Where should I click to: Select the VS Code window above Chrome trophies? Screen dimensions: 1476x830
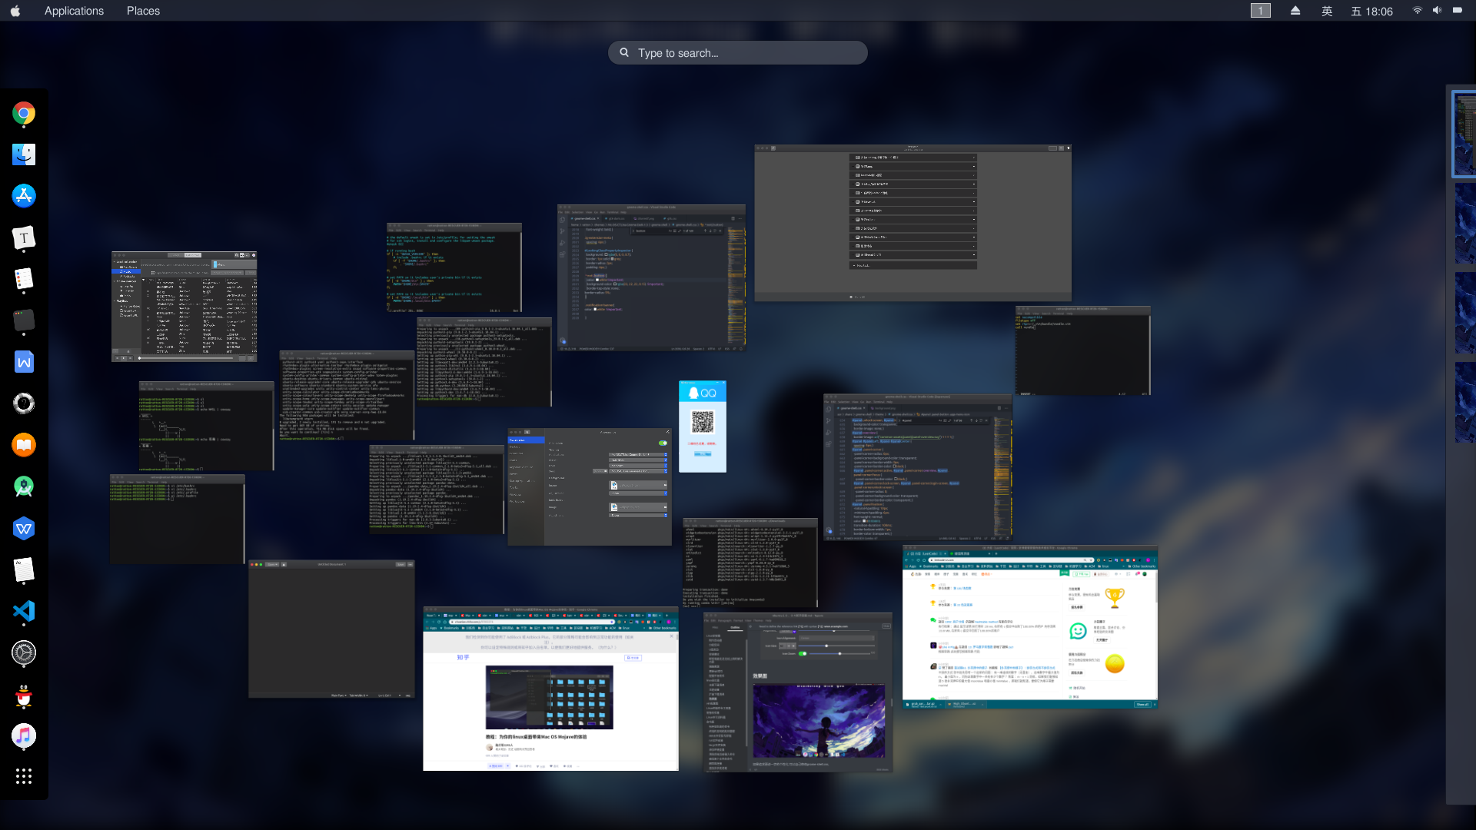918,468
